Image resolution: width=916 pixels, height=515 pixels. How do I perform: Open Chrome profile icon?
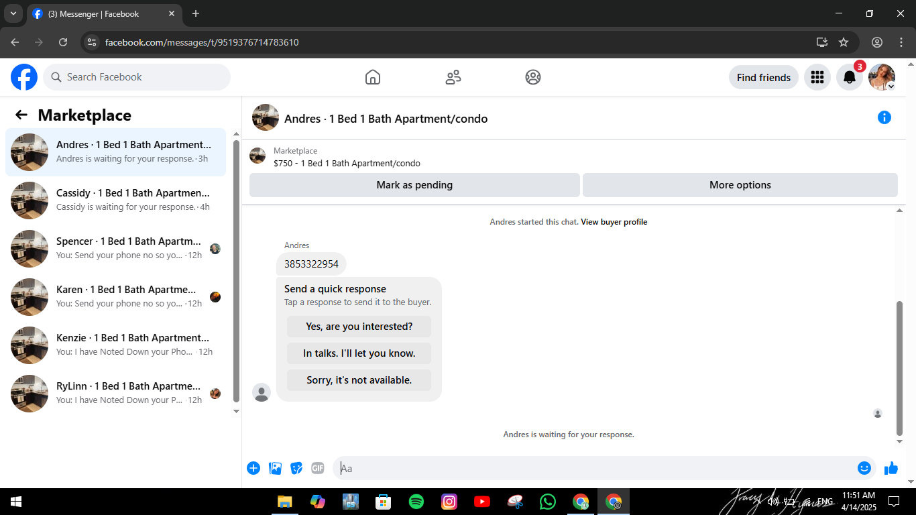point(877,42)
